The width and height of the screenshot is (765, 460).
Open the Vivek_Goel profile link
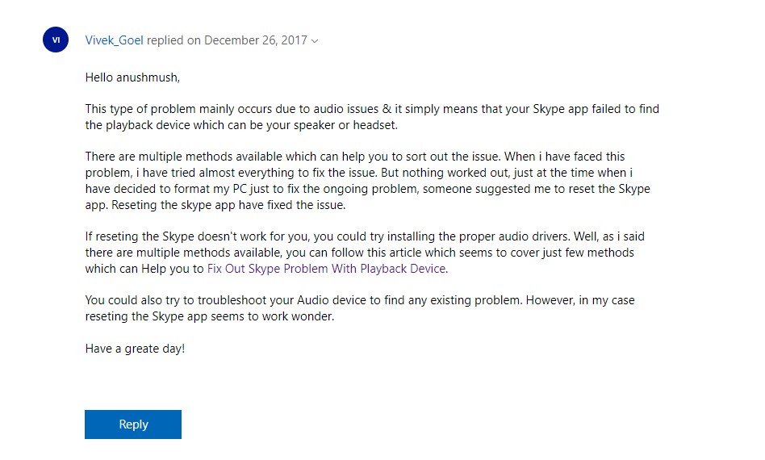[x=114, y=40]
